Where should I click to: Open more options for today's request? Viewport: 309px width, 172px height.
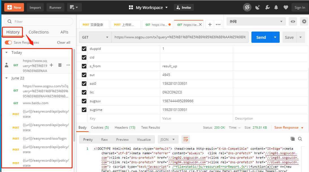tap(68, 65)
